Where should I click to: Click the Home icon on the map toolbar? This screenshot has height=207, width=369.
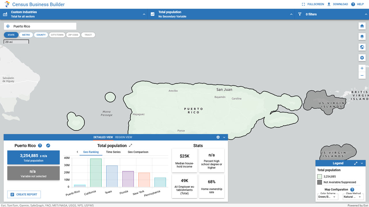tap(362, 26)
